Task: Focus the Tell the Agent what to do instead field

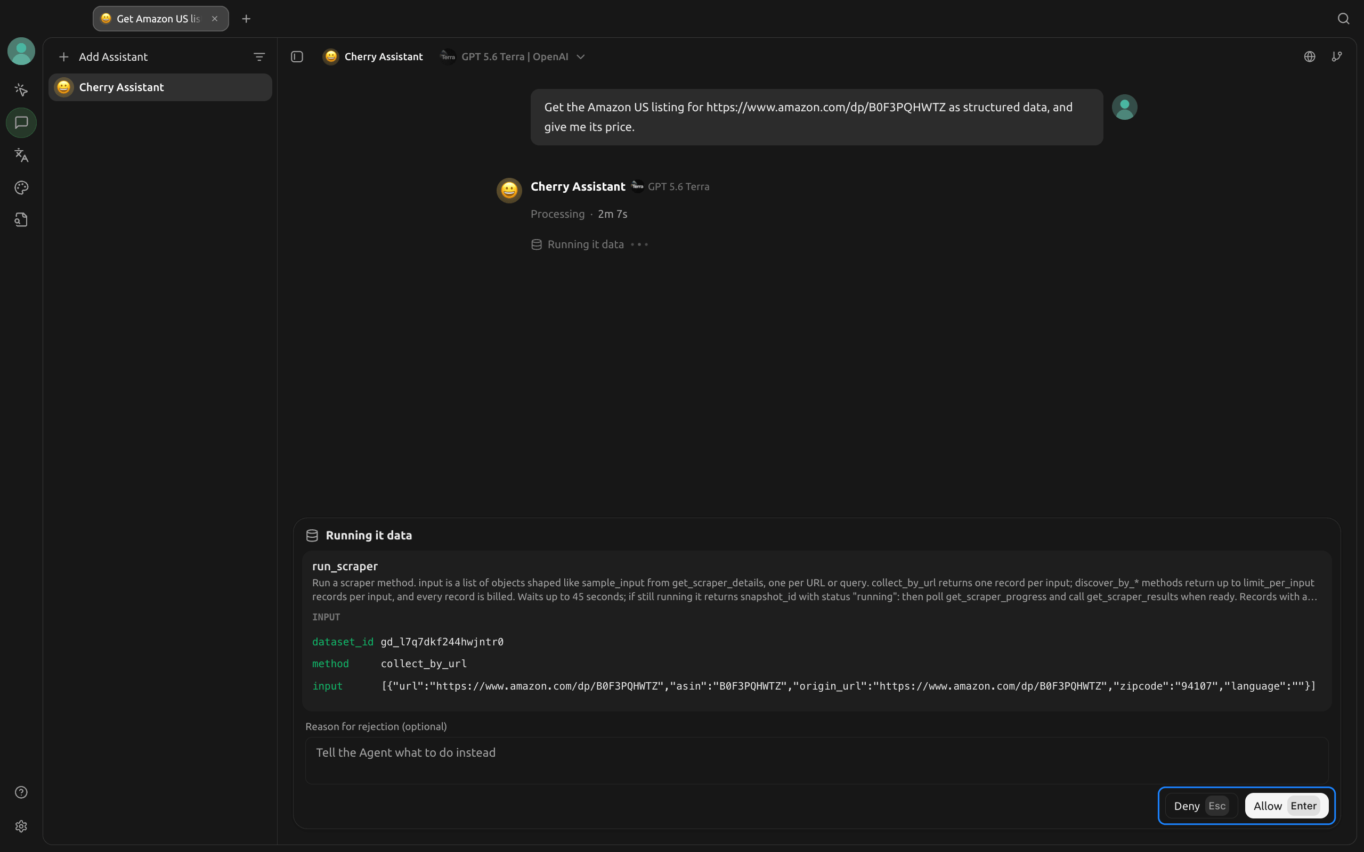Action: click(x=817, y=760)
